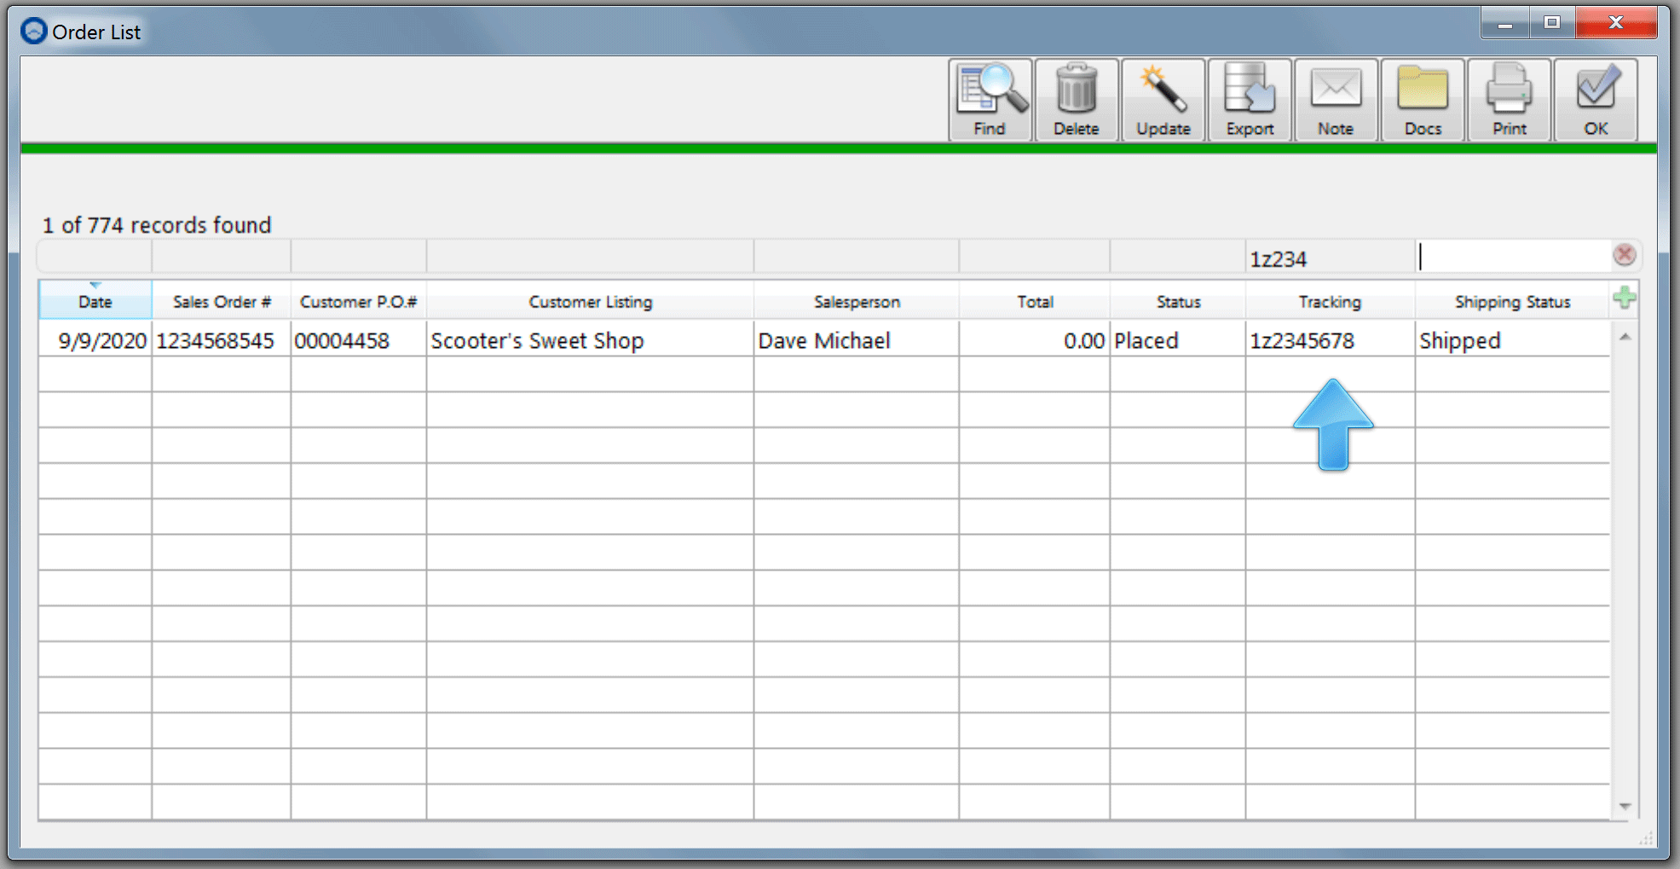Confirm with the OK checkmark button
The height and width of the screenshot is (869, 1680).
pos(1596,100)
